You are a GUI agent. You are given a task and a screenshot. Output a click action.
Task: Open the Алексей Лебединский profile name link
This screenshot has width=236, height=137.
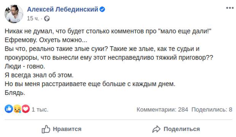(62, 9)
